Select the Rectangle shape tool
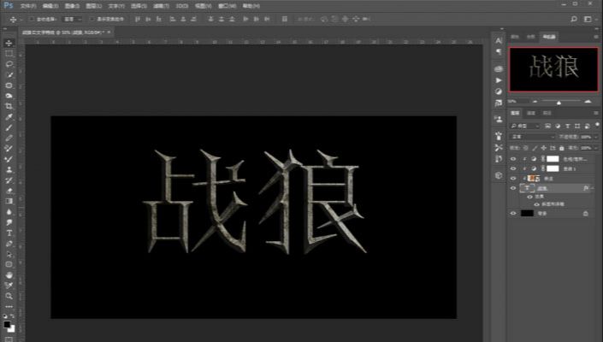Viewport: 603px width, 342px height. point(9,264)
